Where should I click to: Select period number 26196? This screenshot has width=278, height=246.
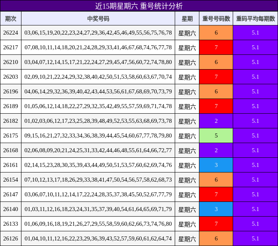pos(11,91)
